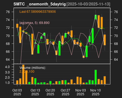Screen dimensions: 122x98
Task: Click the right-axis 66 price label
Action: point(116,52)
